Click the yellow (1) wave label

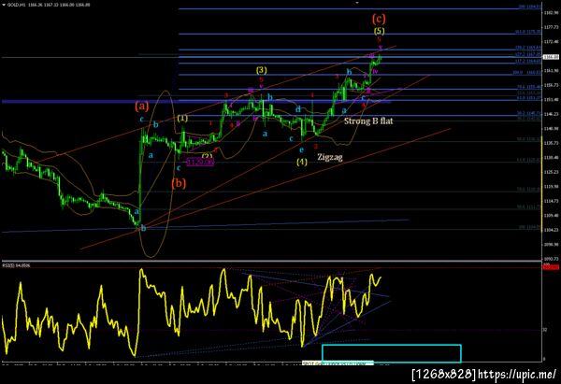(182, 118)
